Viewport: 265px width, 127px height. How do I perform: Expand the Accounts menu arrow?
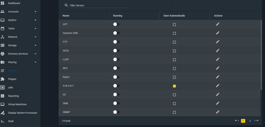[35, 12]
